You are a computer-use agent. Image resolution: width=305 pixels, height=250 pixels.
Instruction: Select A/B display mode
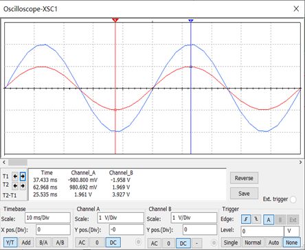coord(60,242)
